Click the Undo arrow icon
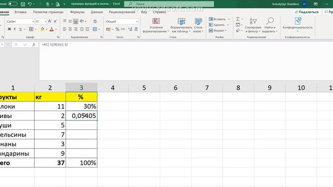The height and width of the screenshot is (187, 333). [x=30, y=4]
